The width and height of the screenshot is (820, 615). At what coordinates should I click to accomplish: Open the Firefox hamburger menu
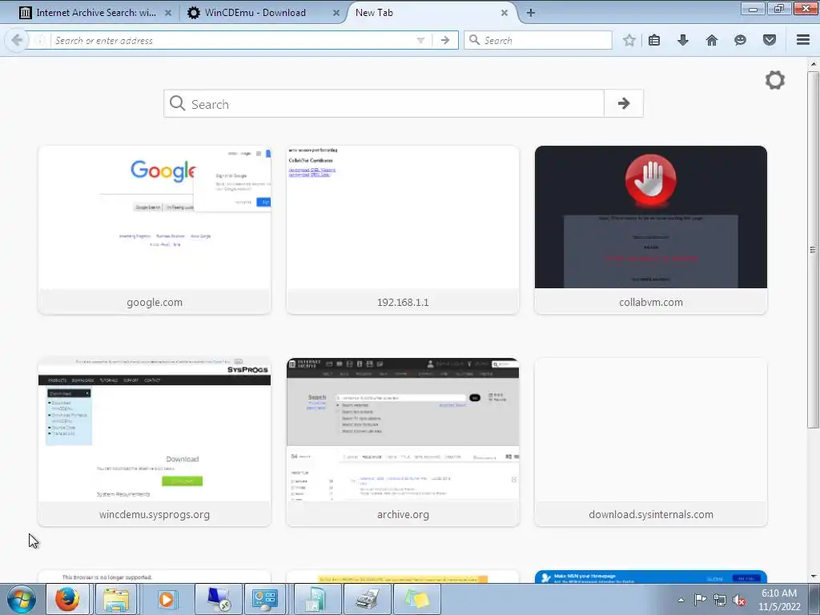tap(803, 40)
